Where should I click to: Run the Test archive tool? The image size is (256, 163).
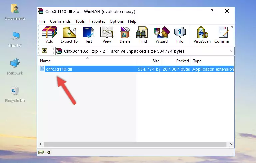pos(88,35)
